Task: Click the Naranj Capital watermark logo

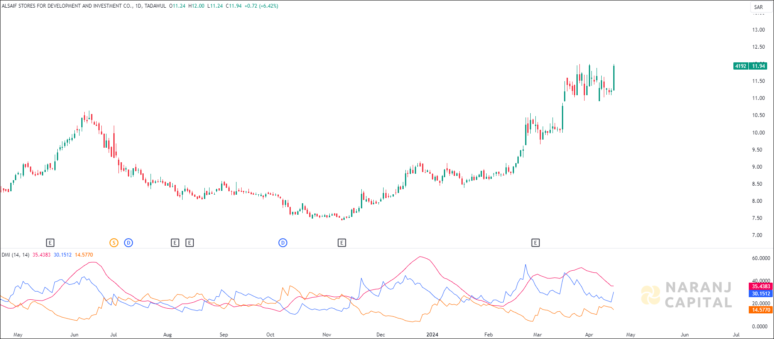Action: click(686, 295)
